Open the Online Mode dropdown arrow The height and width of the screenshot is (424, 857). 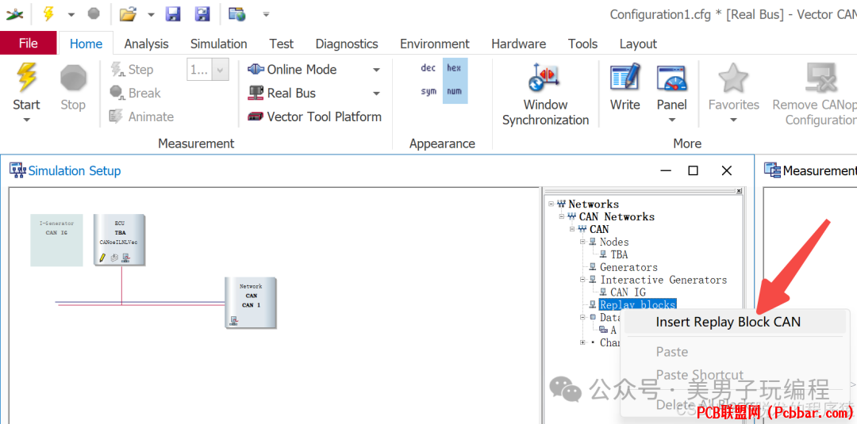[x=377, y=70]
